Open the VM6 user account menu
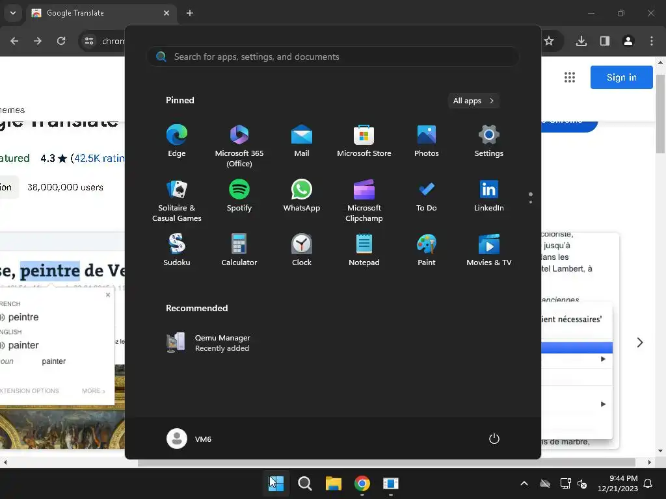Image resolution: width=666 pixels, height=499 pixels. click(189, 439)
